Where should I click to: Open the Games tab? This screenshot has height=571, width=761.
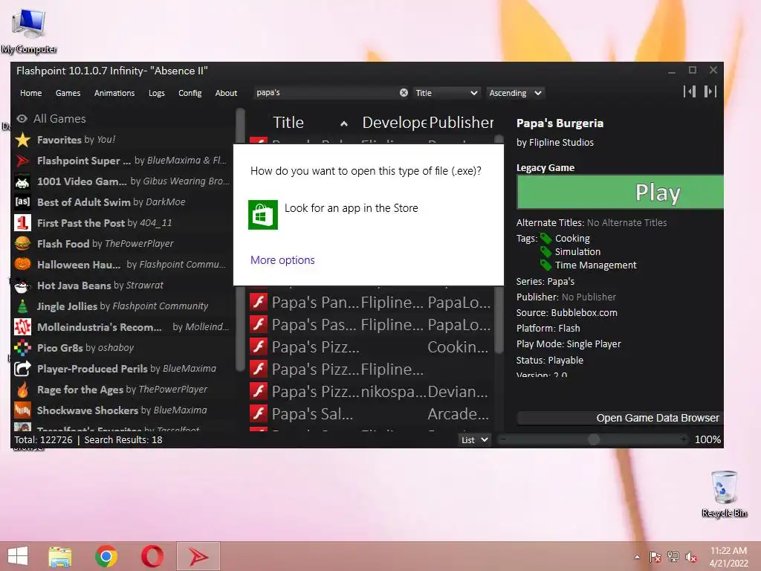68,93
